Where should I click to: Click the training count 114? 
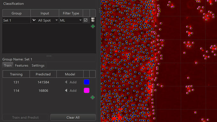pos(16,91)
